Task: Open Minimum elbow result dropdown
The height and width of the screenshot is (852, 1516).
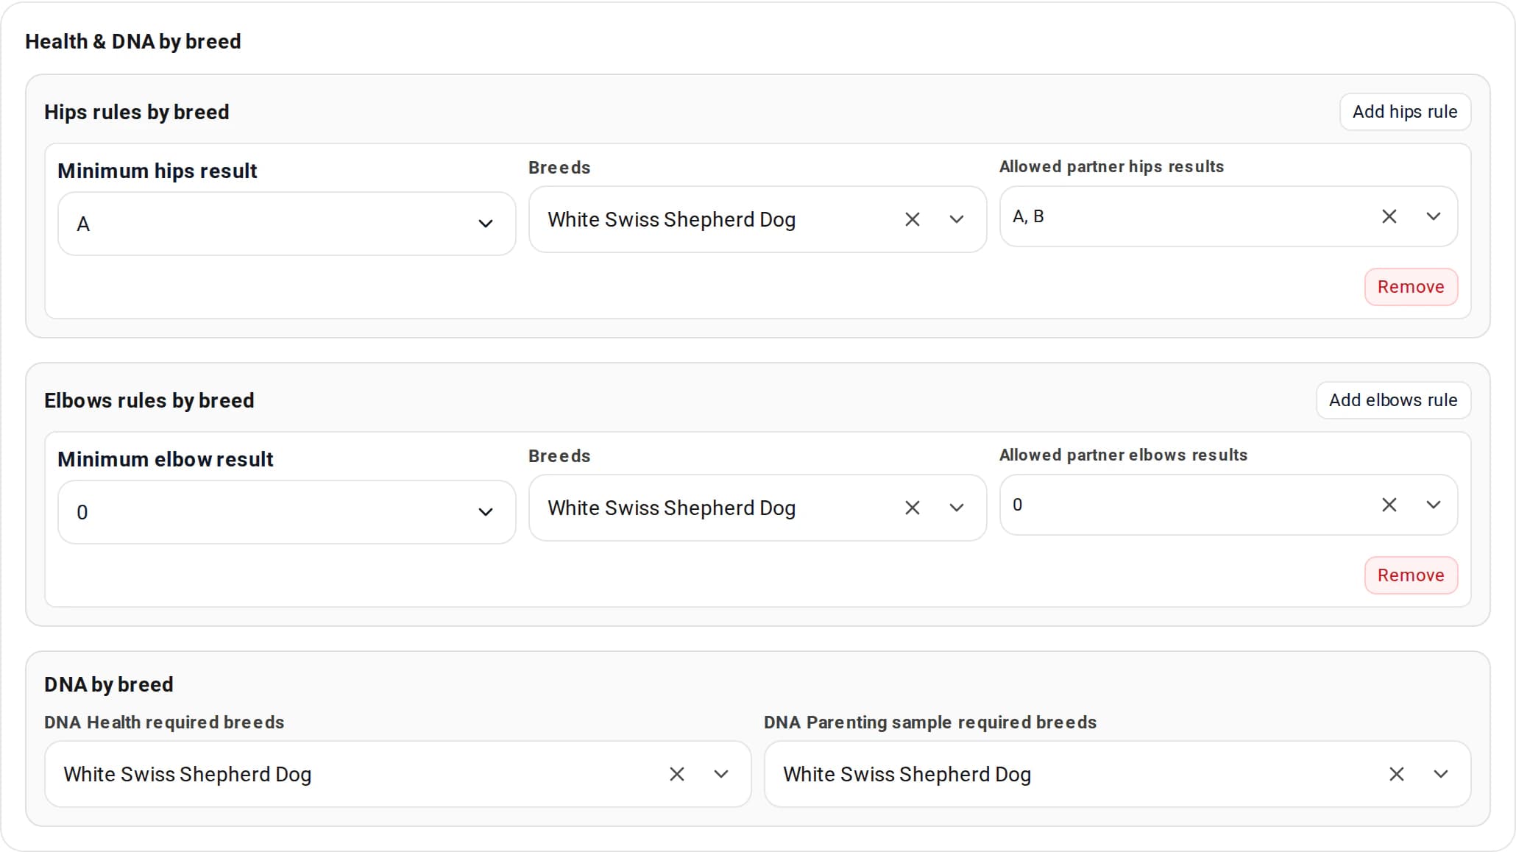Action: (x=286, y=512)
